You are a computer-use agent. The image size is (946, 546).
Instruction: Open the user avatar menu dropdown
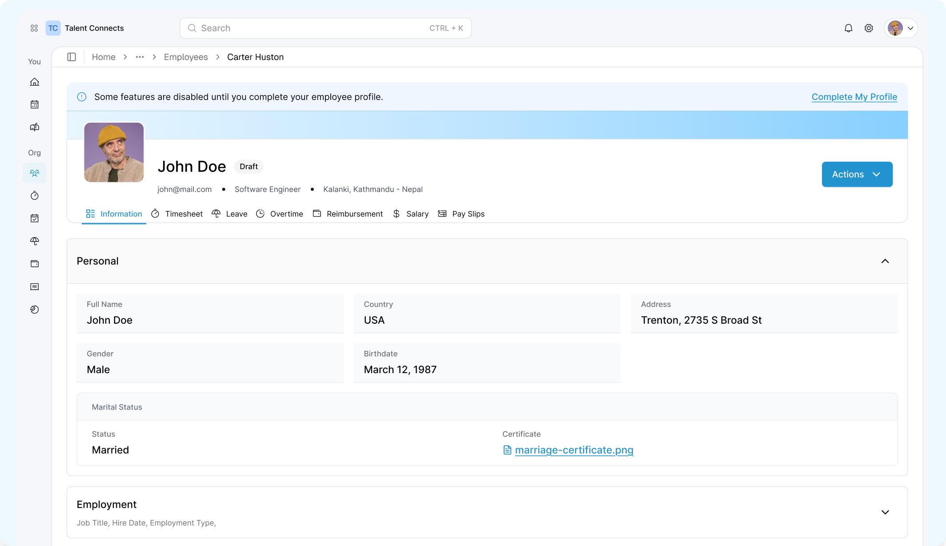pyautogui.click(x=901, y=28)
